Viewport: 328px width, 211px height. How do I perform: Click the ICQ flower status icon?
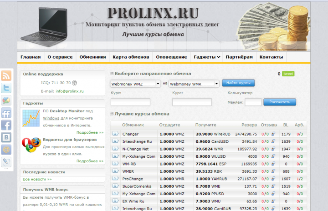coord(74,83)
